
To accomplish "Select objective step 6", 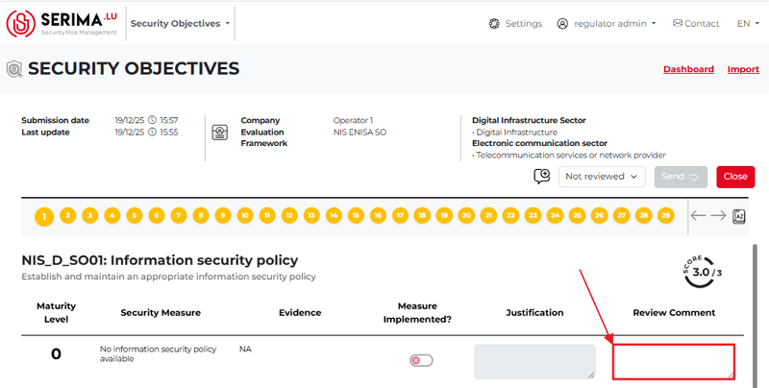I will click(x=157, y=215).
